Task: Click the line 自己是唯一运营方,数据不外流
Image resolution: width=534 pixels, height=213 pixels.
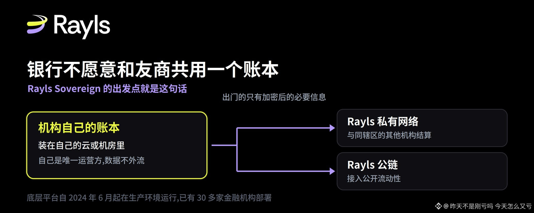Action: (x=91, y=160)
